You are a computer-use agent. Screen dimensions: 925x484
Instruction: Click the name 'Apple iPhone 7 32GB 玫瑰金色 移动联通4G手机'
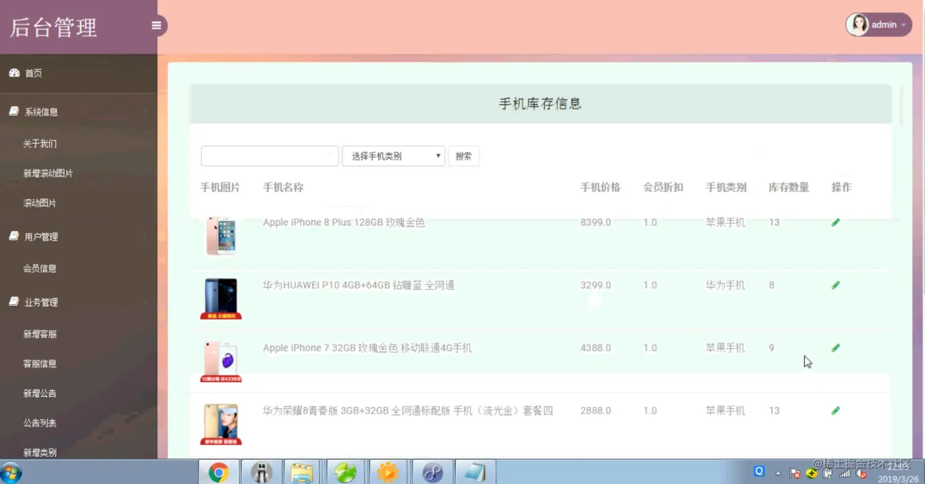point(367,348)
